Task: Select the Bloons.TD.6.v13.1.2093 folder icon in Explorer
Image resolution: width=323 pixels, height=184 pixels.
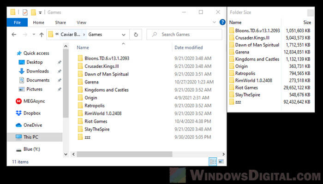Action: 80,59
